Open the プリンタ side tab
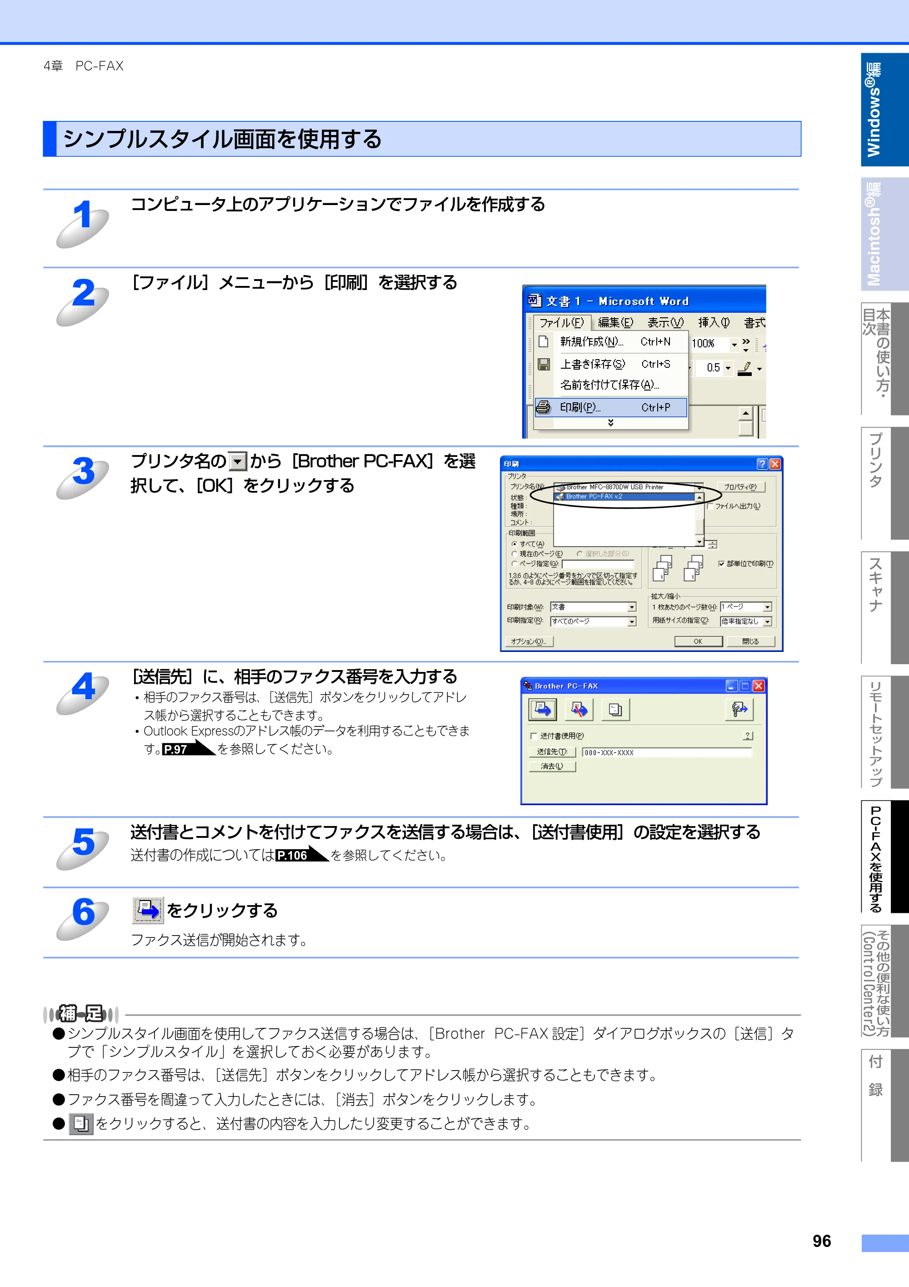Image resolution: width=909 pixels, height=1287 pixels. pos(884,483)
